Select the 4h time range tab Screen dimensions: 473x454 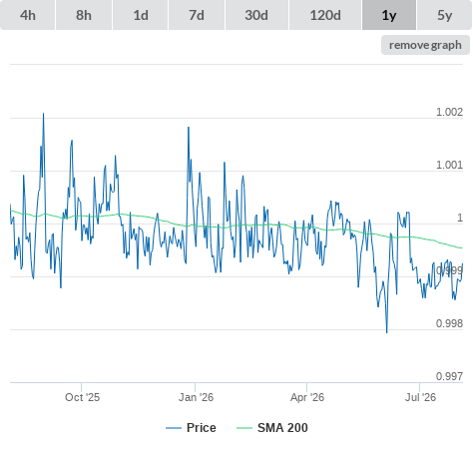point(27,15)
